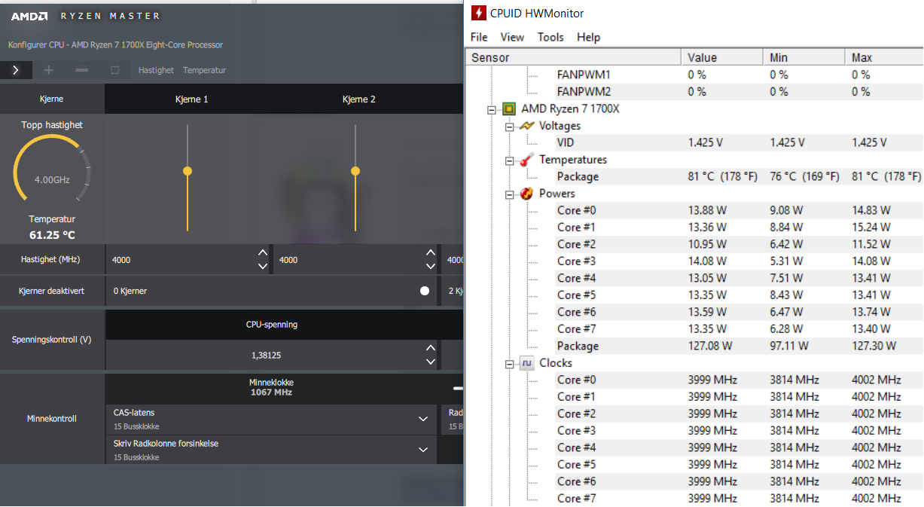Click the Temperatures thermometer icon
This screenshot has height=507, width=924.
click(526, 160)
